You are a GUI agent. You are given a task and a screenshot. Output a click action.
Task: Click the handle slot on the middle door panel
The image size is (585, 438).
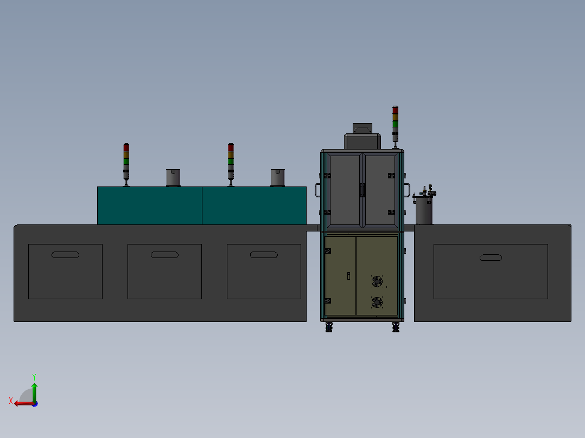[x=164, y=255]
